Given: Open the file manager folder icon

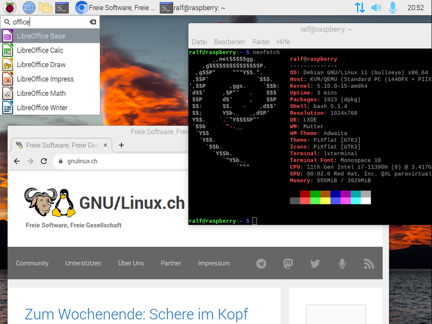Looking at the screenshot, I should click(45, 8).
